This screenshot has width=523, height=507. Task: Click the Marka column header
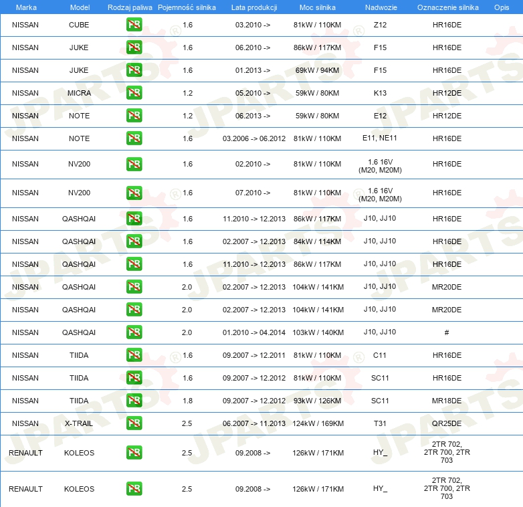click(x=26, y=7)
